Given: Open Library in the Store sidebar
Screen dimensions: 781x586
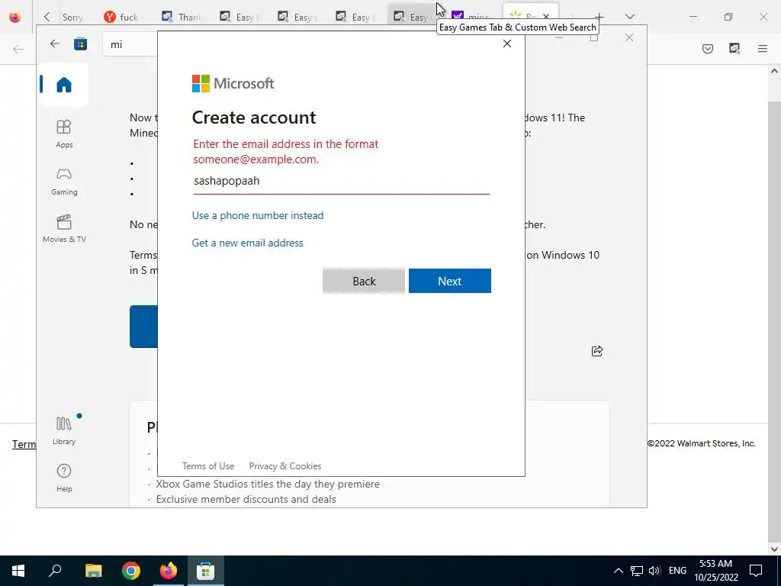Looking at the screenshot, I should pyautogui.click(x=64, y=430).
